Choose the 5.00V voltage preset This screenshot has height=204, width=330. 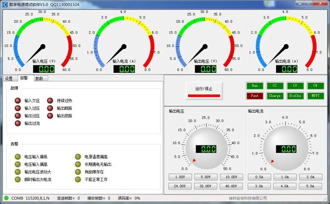pyautogui.click(x=206, y=177)
